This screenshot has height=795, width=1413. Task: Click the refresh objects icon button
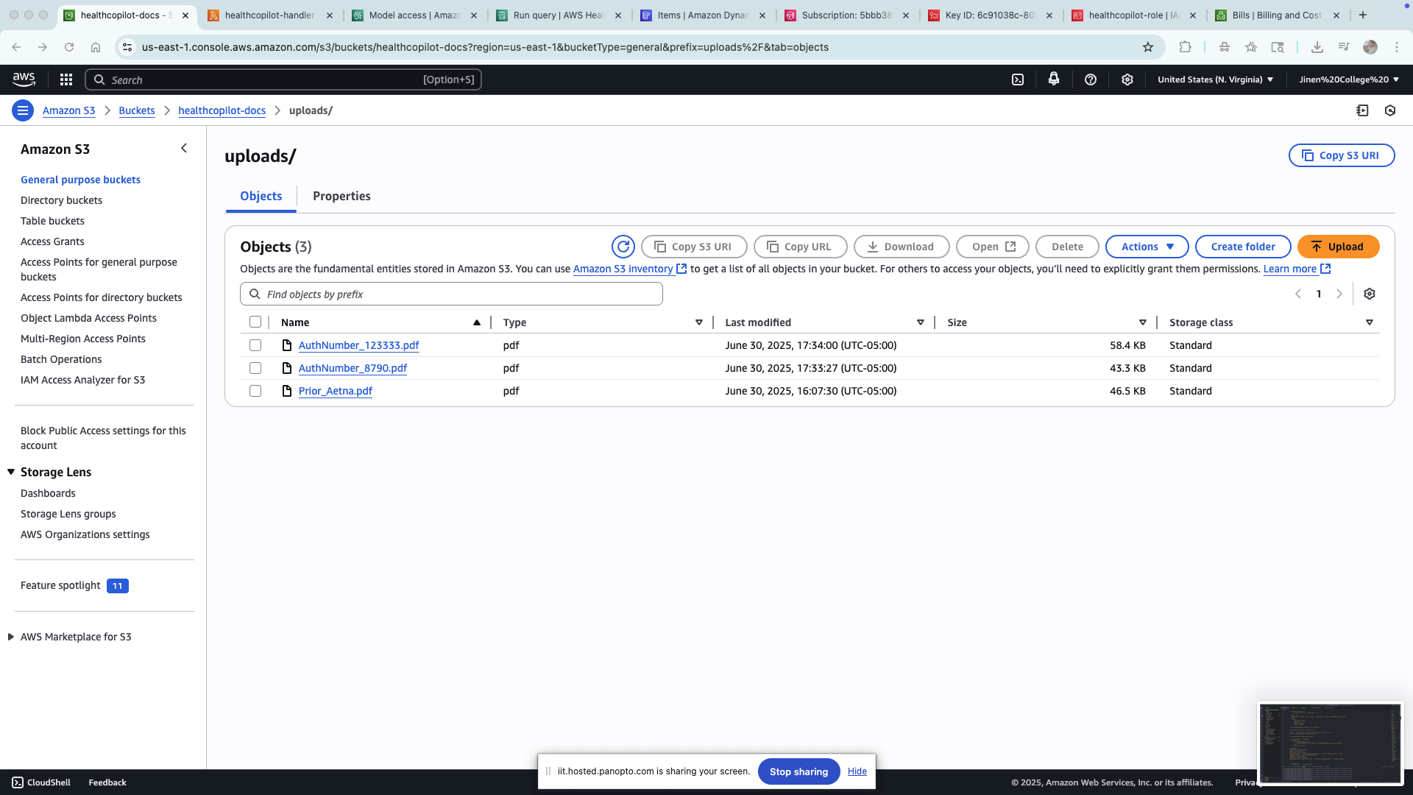623,247
